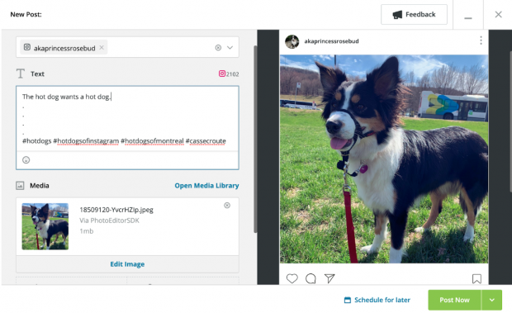Screen dimensions: 512x313
Task: Clear all selected profiles in account field
Action: point(218,48)
